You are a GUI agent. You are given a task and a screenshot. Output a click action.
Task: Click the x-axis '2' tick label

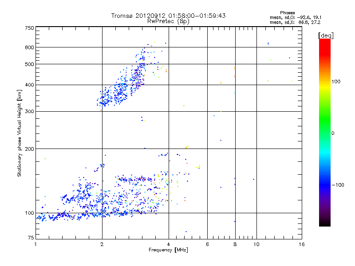[102, 244]
